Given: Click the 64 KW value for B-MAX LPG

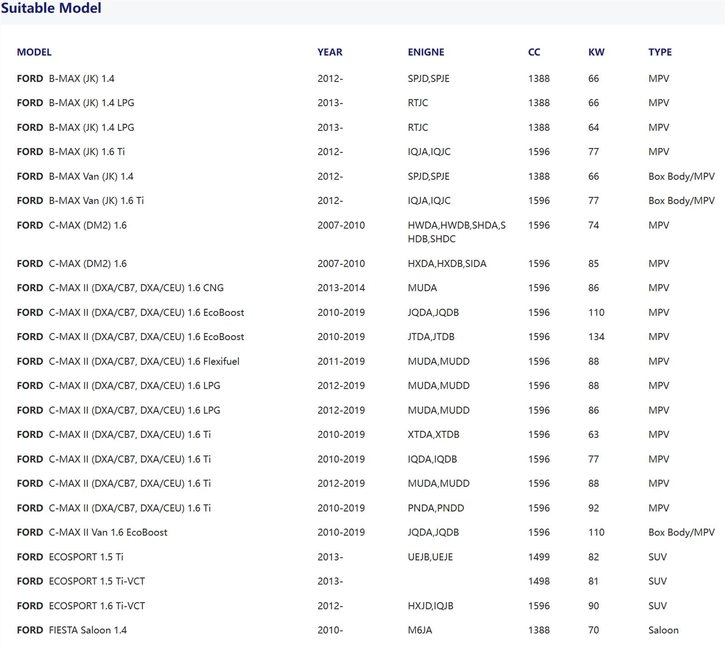Looking at the screenshot, I should [x=594, y=127].
